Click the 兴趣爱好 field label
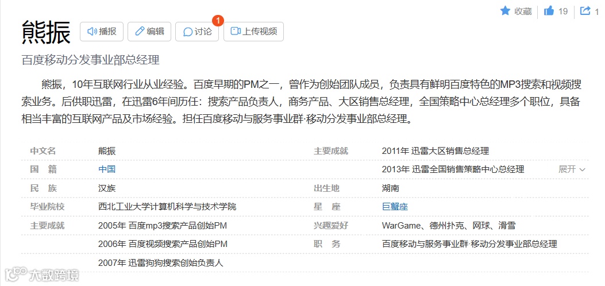The height and width of the screenshot is (286, 605). pos(331,226)
